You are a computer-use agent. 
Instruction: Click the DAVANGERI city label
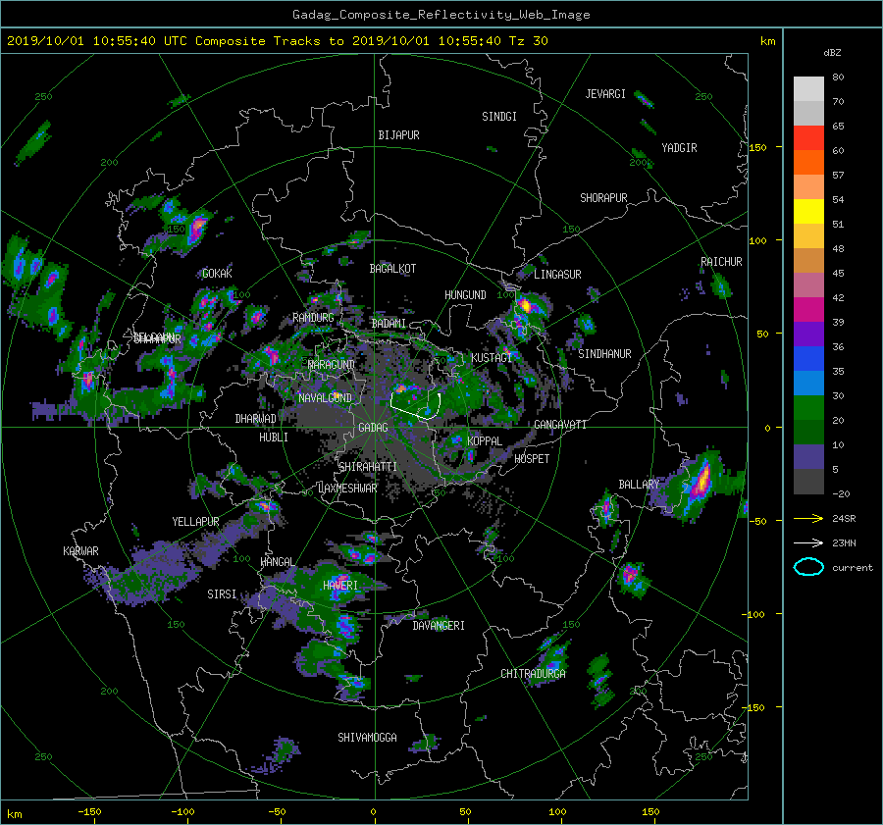(439, 626)
